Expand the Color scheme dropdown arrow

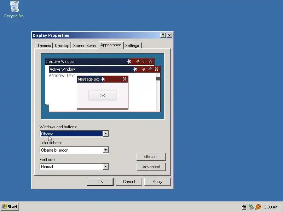(105, 150)
